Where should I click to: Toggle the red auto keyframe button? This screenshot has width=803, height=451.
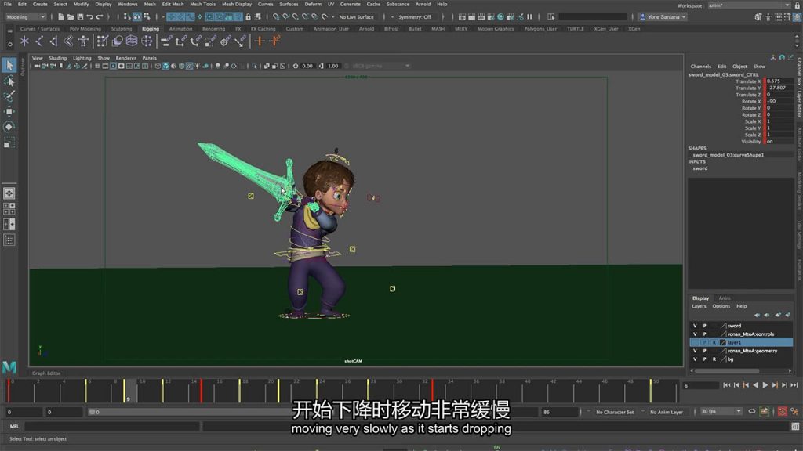(x=783, y=411)
